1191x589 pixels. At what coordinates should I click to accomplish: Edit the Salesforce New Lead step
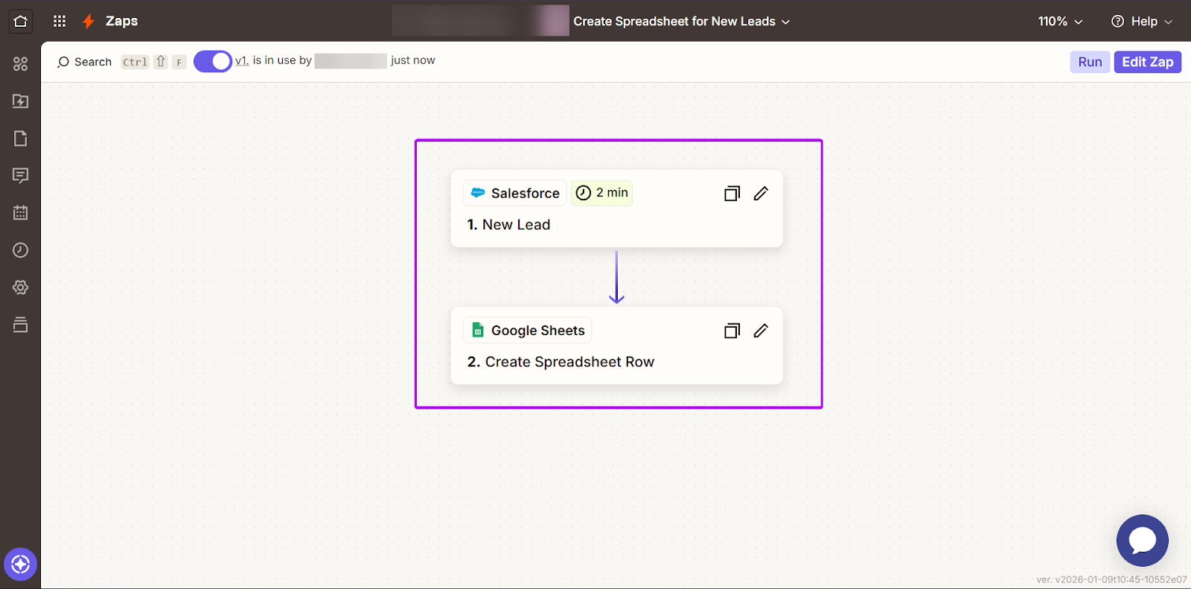(x=761, y=194)
